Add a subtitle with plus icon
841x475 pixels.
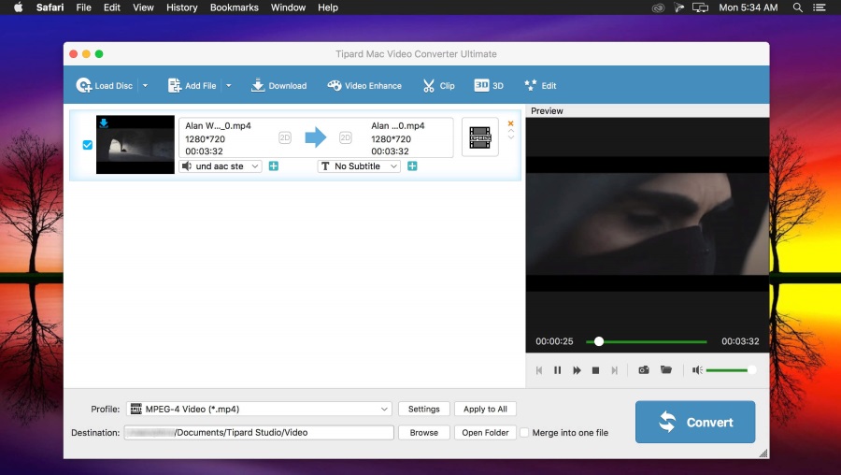point(412,166)
